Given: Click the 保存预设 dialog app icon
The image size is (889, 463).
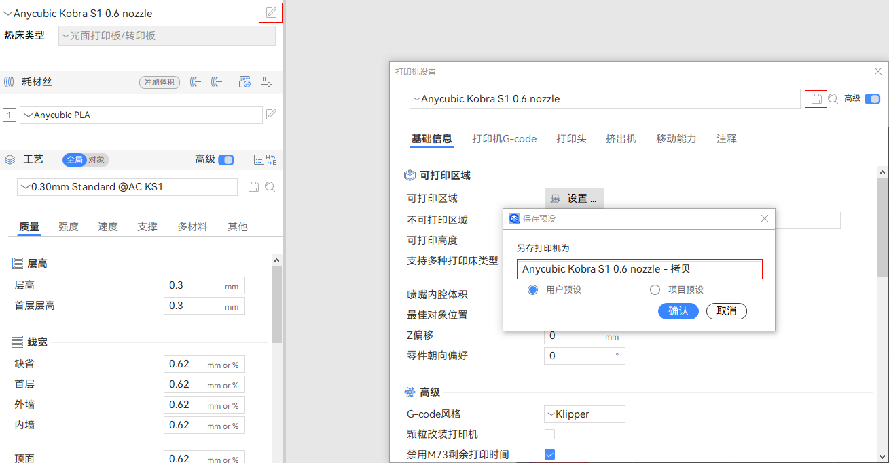Looking at the screenshot, I should pos(514,218).
